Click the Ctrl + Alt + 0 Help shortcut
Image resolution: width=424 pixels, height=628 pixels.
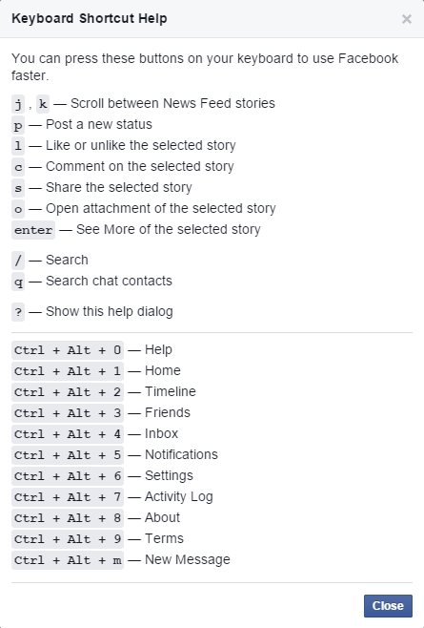[68, 350]
